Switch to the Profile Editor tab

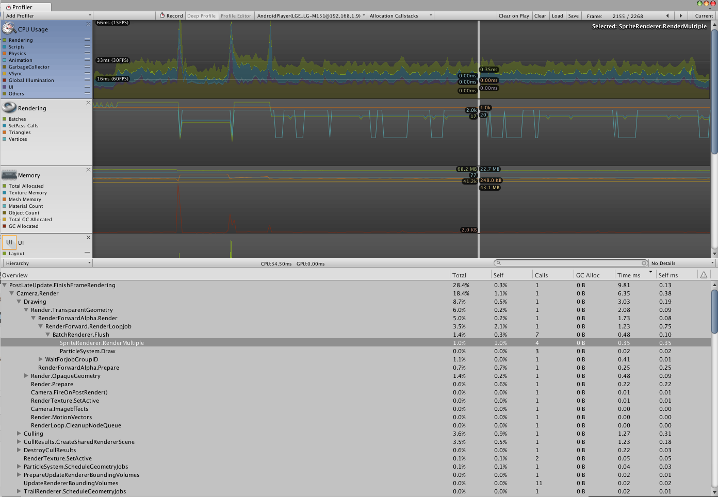(236, 15)
